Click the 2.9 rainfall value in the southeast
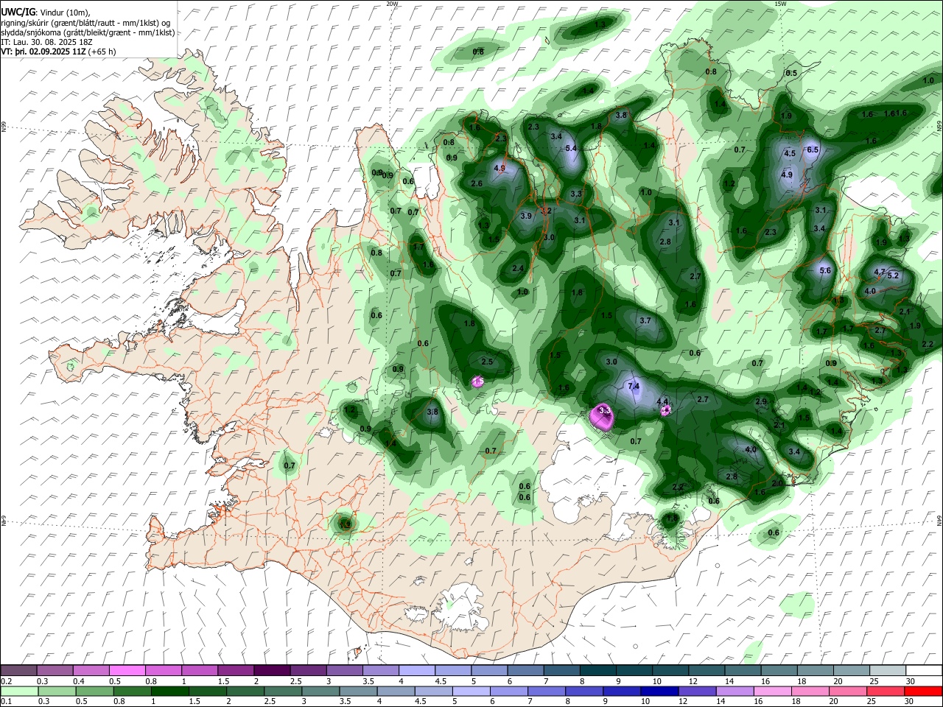Image resolution: width=943 pixels, height=707 pixels. pyautogui.click(x=762, y=401)
